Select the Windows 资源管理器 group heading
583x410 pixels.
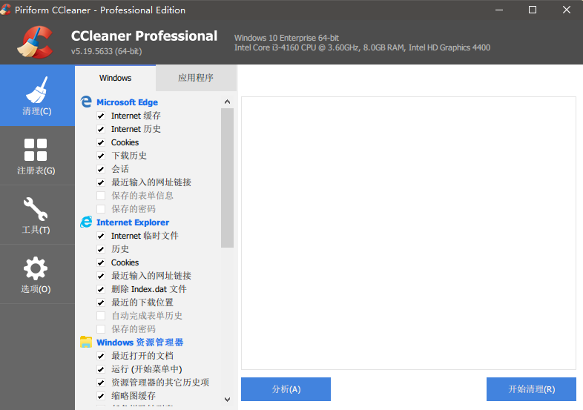[139, 343]
